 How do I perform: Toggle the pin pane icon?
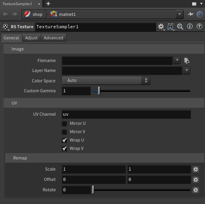click(x=190, y=14)
